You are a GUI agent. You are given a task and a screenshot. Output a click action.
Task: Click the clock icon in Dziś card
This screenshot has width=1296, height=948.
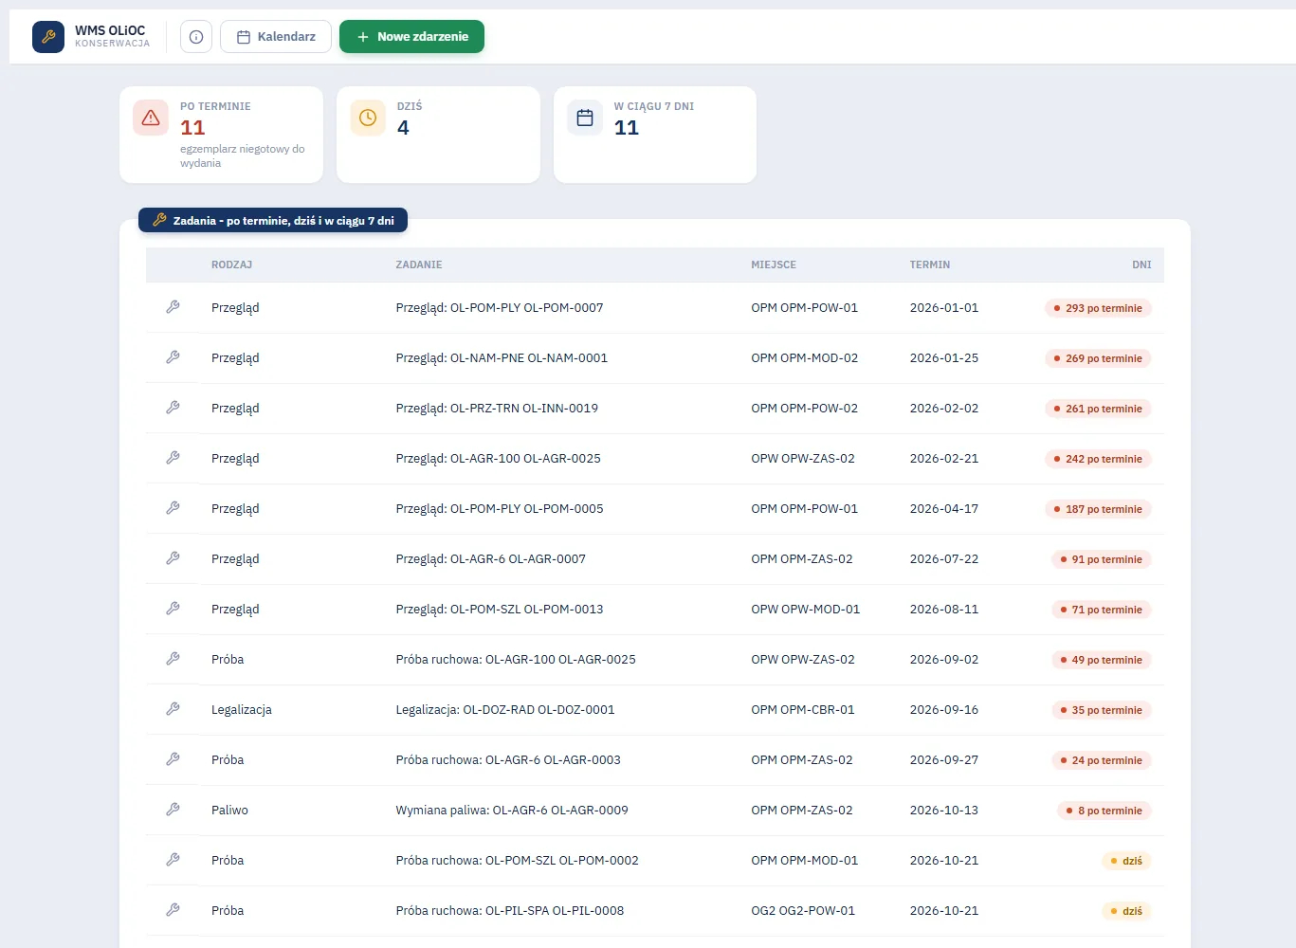[x=368, y=118]
